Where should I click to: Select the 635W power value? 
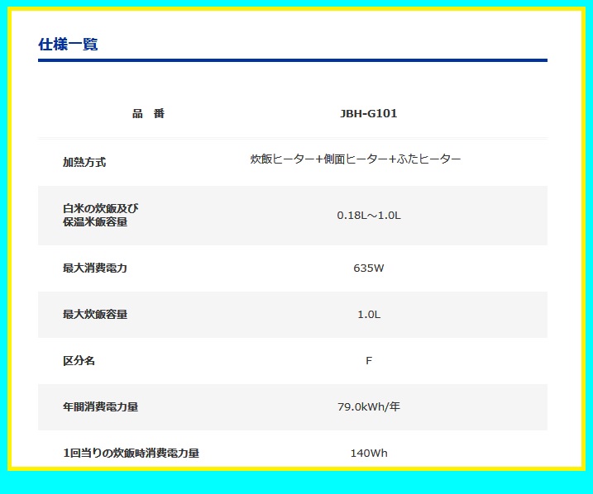point(368,268)
